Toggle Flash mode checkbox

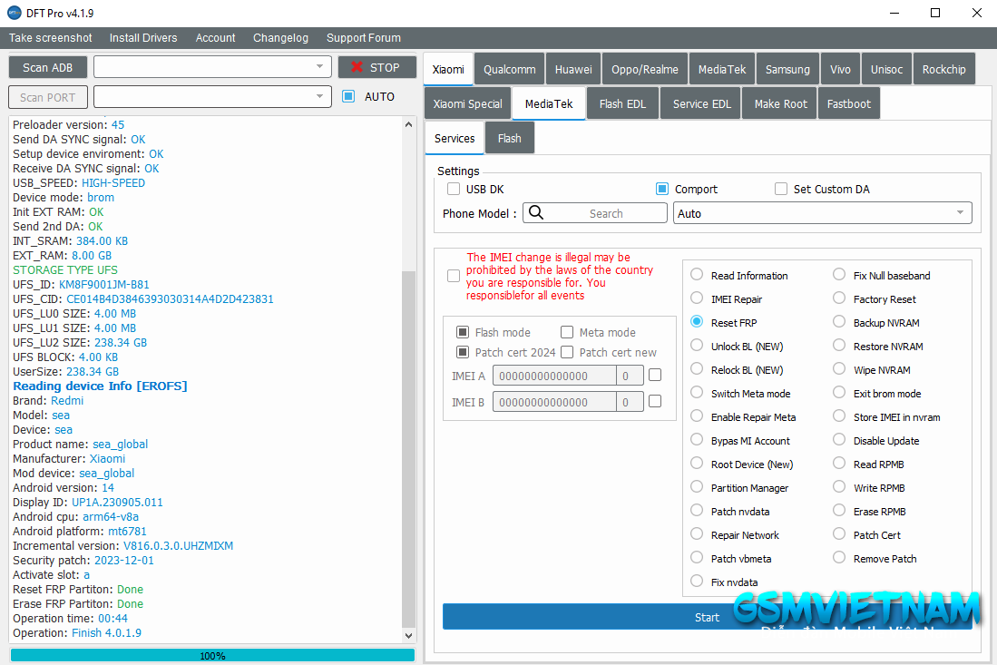(463, 332)
